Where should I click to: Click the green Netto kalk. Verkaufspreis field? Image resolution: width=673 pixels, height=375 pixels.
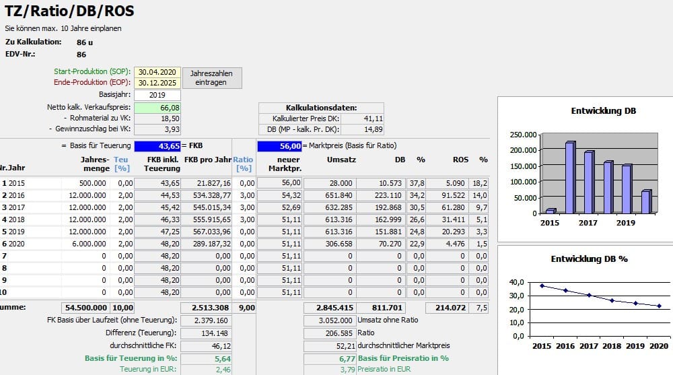(157, 108)
